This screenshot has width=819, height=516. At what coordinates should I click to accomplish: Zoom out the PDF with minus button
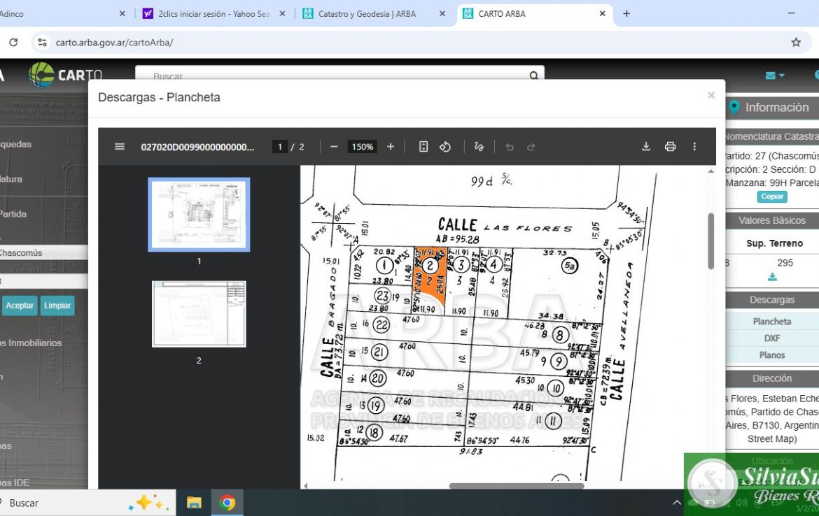tap(334, 147)
